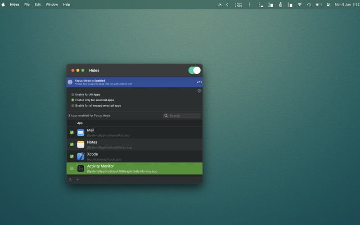
Task: Open the Edit menu
Action: (38, 4)
